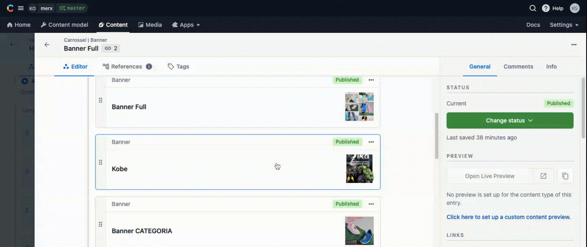This screenshot has width=587, height=247.
Task: Expand the Settings dropdown
Action: tap(564, 25)
